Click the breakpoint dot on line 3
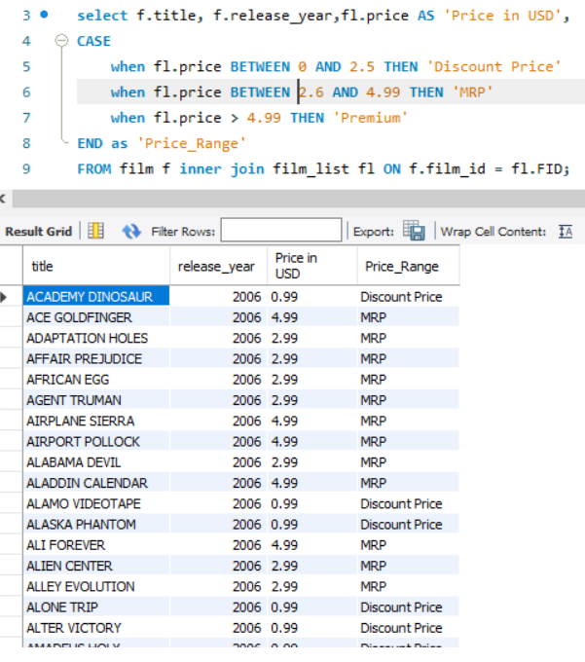The height and width of the screenshot is (662, 585). pos(44,16)
